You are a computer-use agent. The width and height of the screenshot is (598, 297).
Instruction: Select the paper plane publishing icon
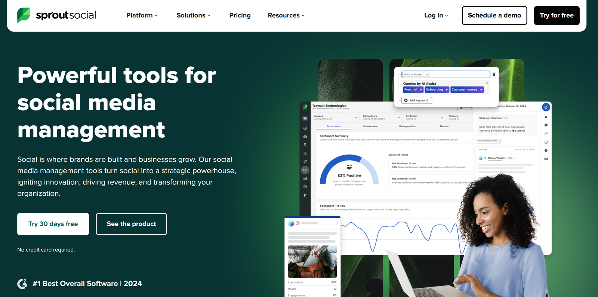pyautogui.click(x=305, y=162)
